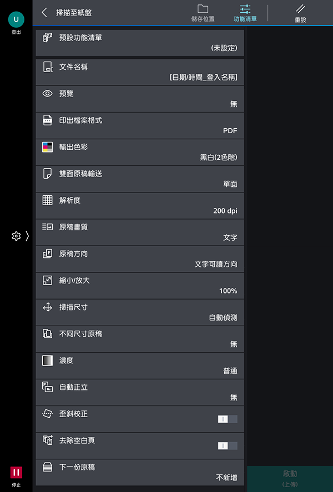Open the 濃度 density gradient icon
333x492 pixels.
[47, 360]
